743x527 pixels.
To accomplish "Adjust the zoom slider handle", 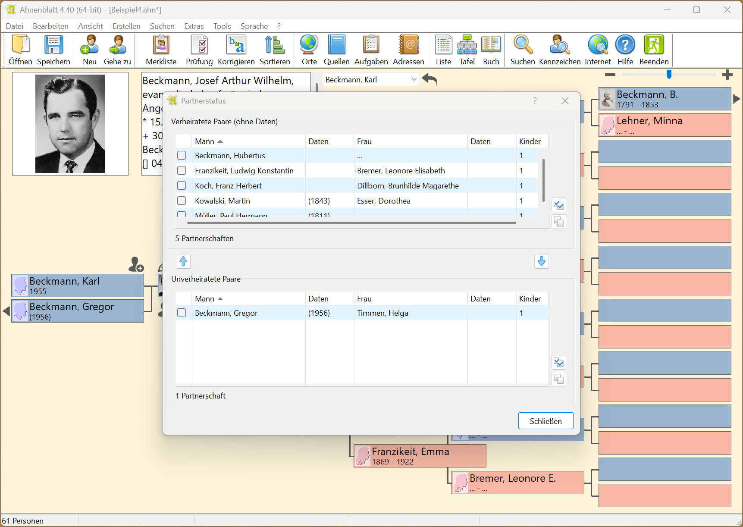I will pos(669,75).
